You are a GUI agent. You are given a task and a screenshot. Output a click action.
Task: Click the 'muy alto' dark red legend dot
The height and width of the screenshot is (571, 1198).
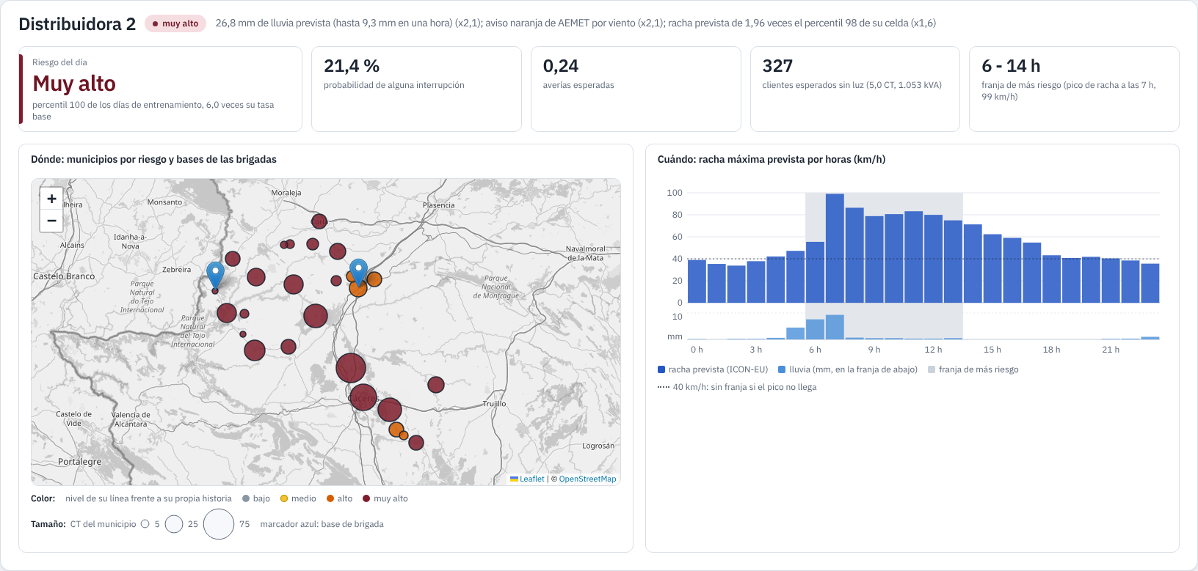366,498
